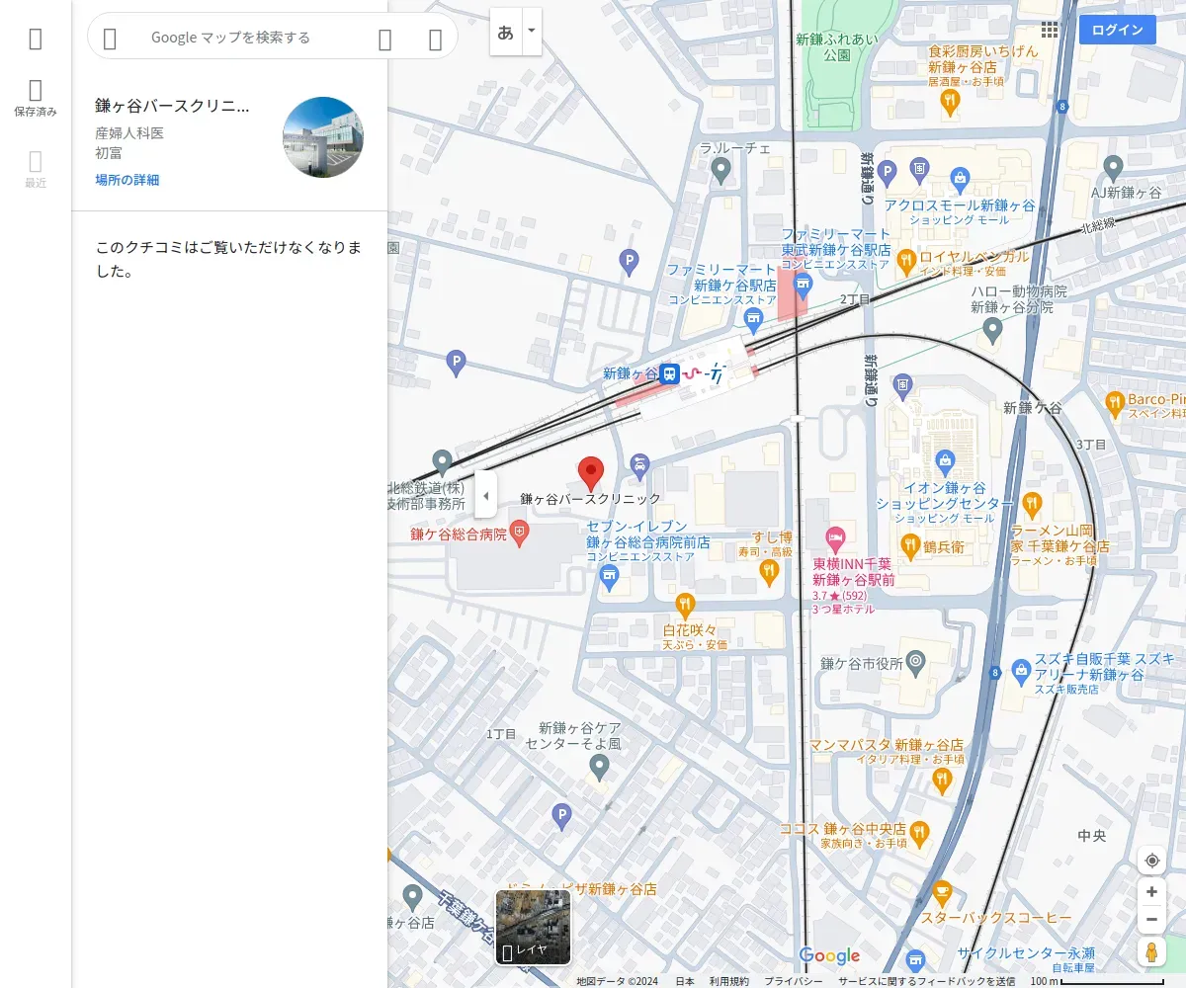Image resolution: width=1186 pixels, height=988 pixels.
Task: Open the Saved (保存済み) places panel
Action: point(36,99)
